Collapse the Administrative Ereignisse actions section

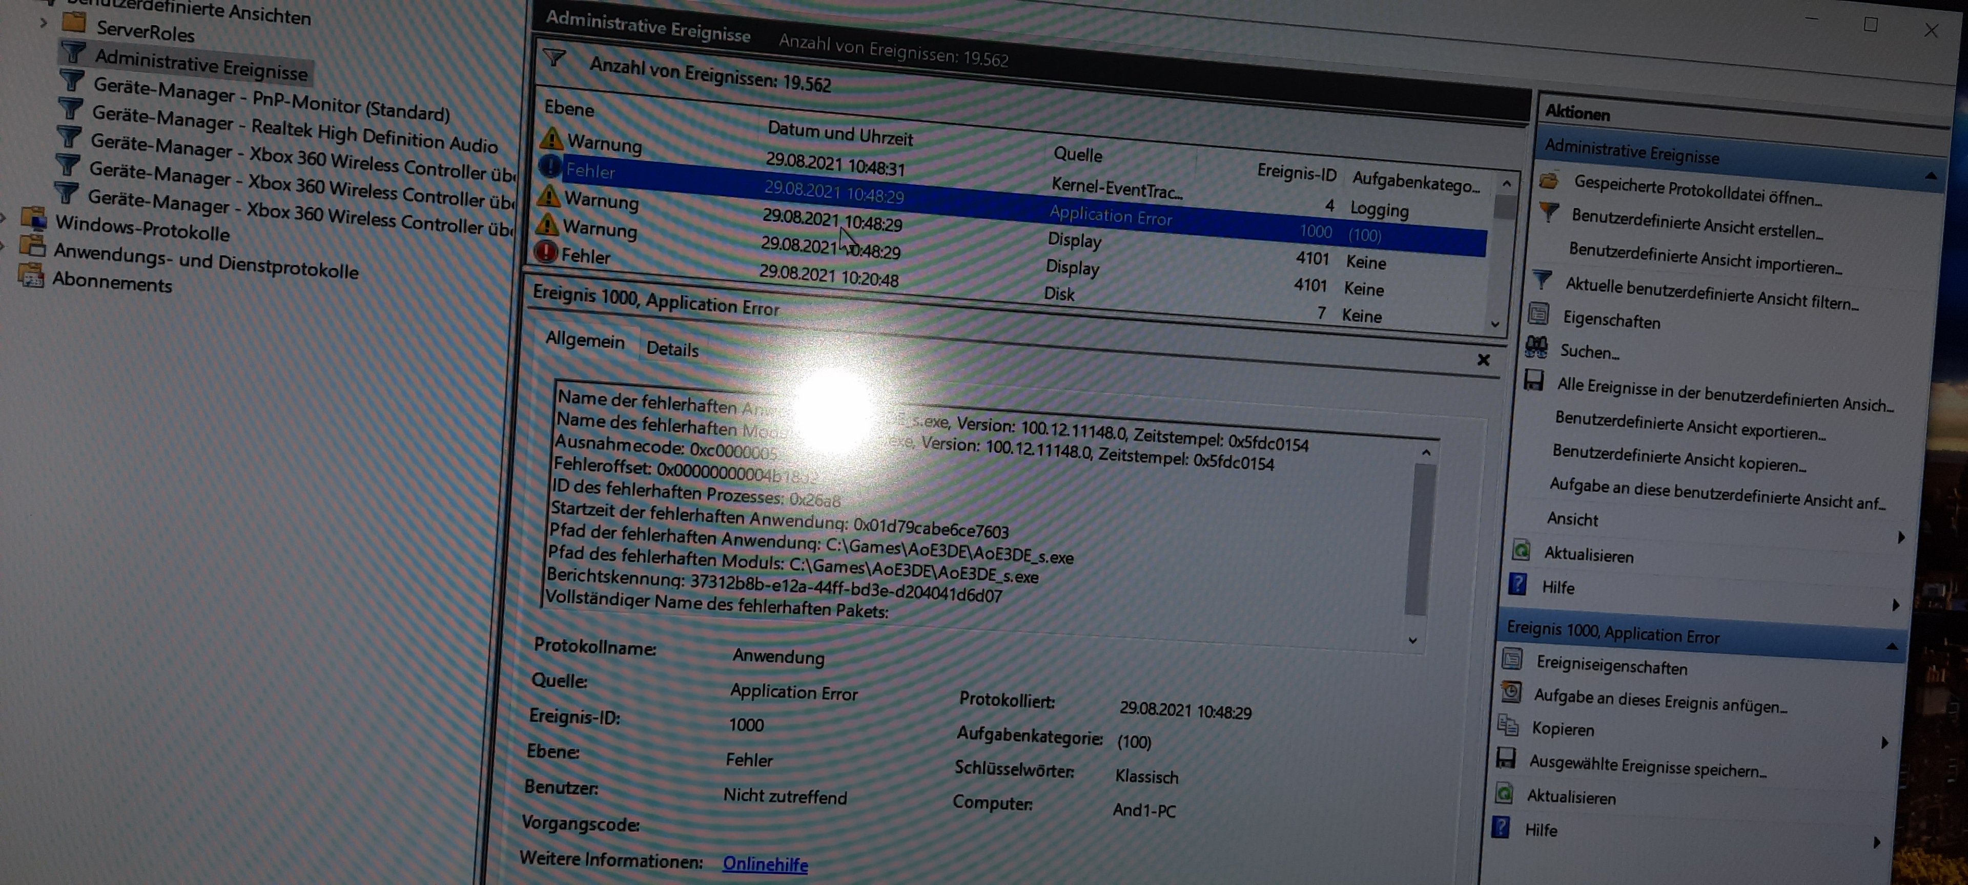(1931, 176)
